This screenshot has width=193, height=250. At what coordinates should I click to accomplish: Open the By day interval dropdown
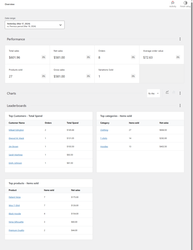pyautogui.click(x=153, y=93)
